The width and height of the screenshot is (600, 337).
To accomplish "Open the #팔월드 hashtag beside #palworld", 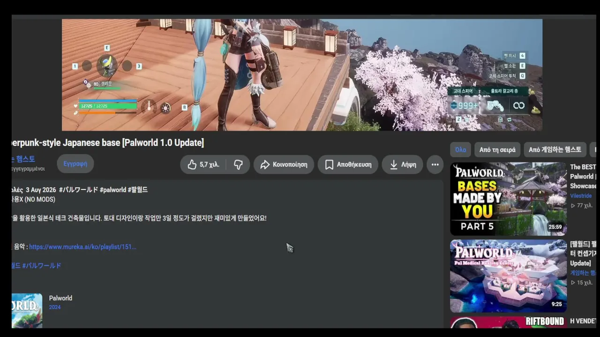I will coord(138,190).
